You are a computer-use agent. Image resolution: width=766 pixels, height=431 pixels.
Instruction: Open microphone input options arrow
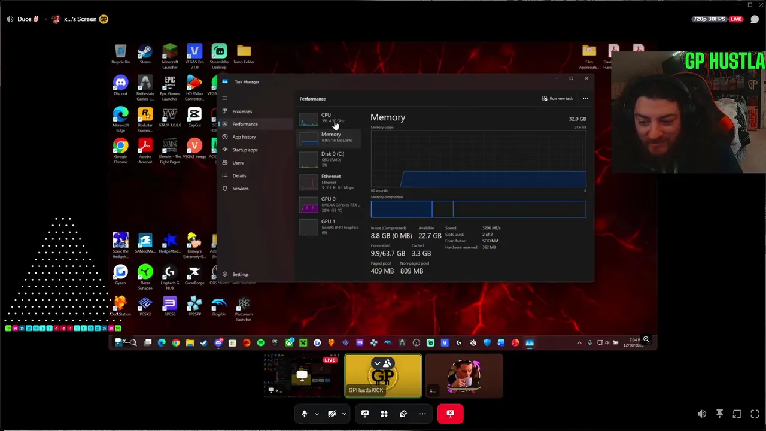coord(317,414)
